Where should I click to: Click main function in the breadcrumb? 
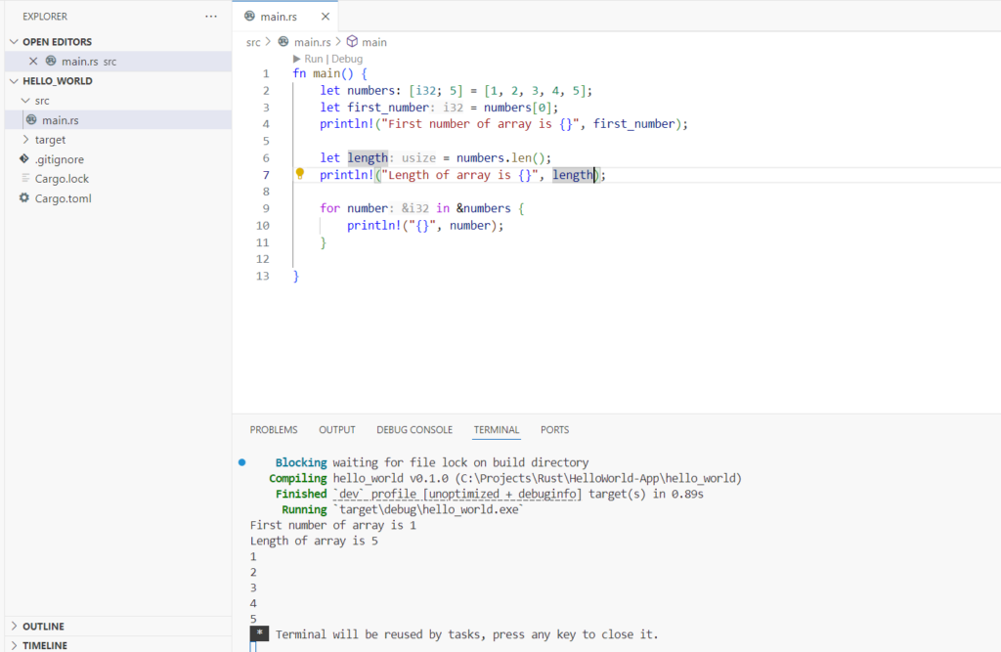[374, 42]
